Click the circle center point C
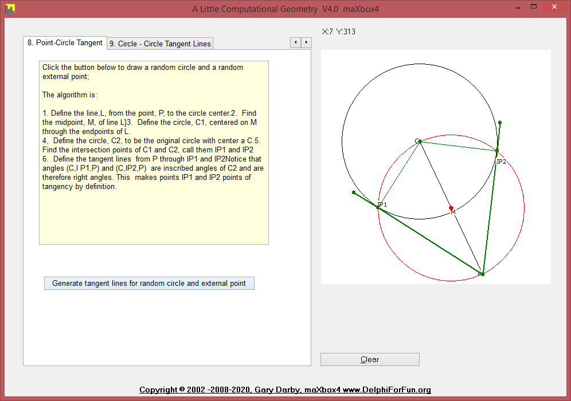Viewport: 571px width, 401px height. point(420,141)
